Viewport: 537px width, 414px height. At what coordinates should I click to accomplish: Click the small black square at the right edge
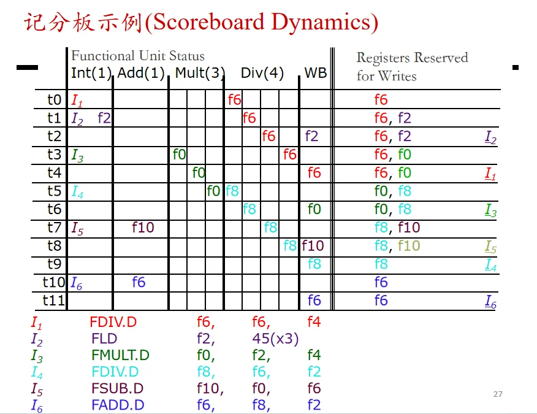click(516, 67)
